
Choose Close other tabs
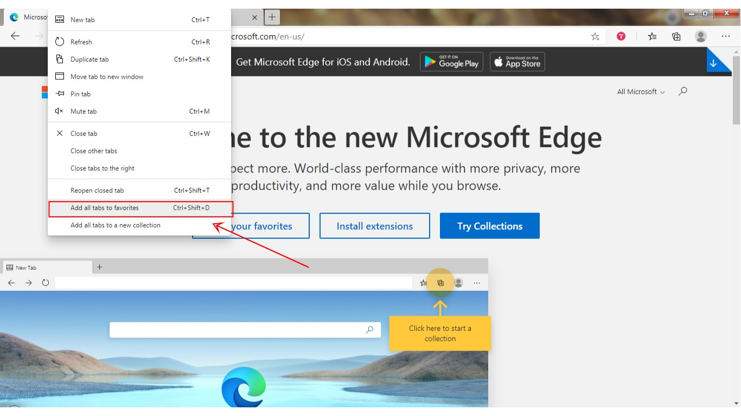[x=139, y=151]
